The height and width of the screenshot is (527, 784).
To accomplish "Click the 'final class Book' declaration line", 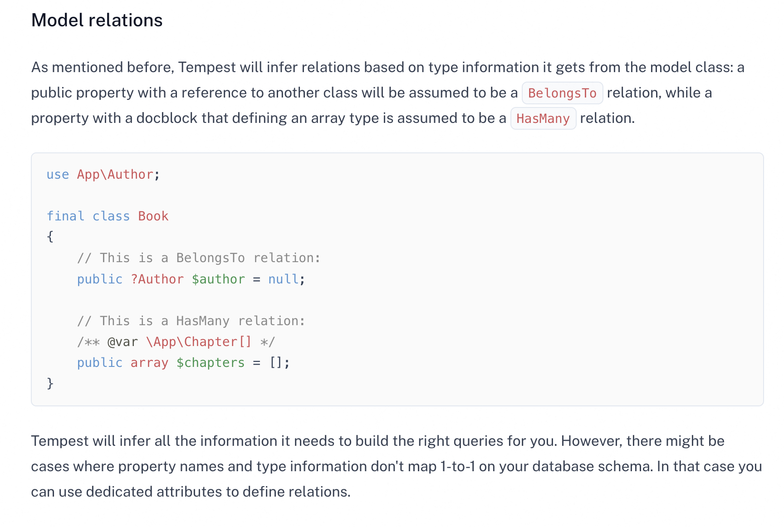I will click(x=108, y=216).
